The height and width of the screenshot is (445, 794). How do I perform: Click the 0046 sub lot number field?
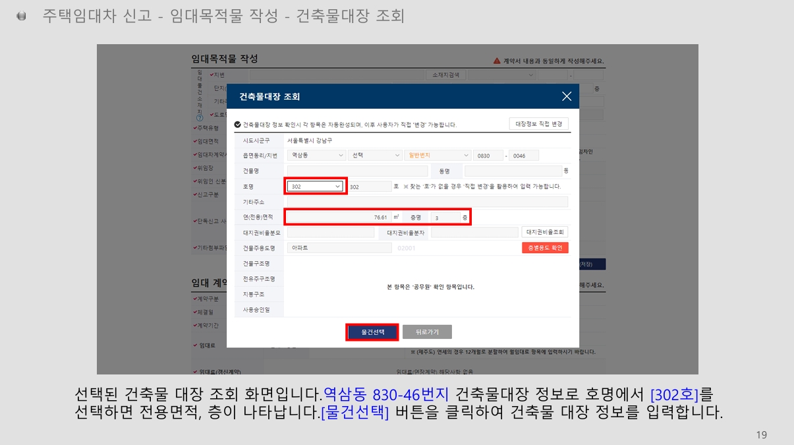(524, 156)
